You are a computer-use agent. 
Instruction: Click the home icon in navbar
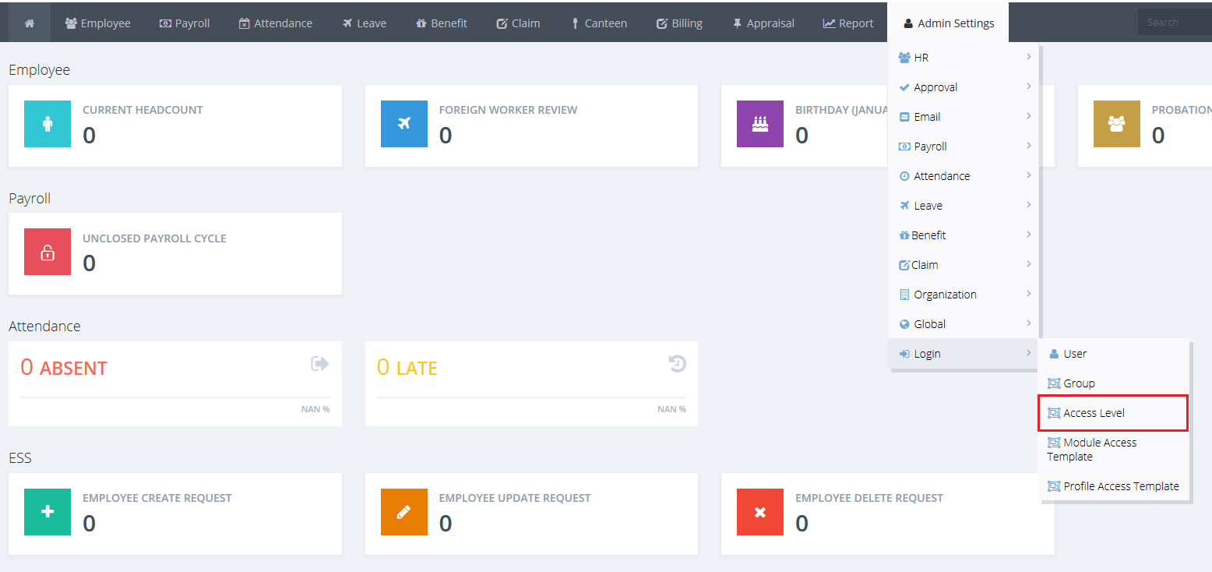(30, 23)
